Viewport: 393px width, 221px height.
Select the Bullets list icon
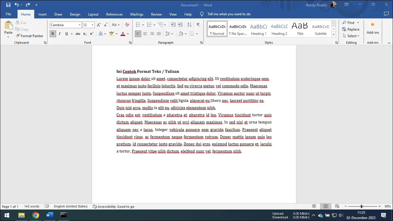138,25
